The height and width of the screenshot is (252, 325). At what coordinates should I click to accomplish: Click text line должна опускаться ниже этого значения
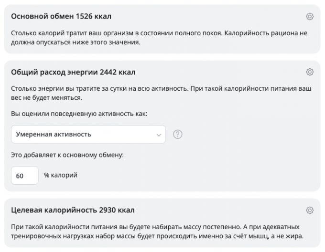coord(75,42)
